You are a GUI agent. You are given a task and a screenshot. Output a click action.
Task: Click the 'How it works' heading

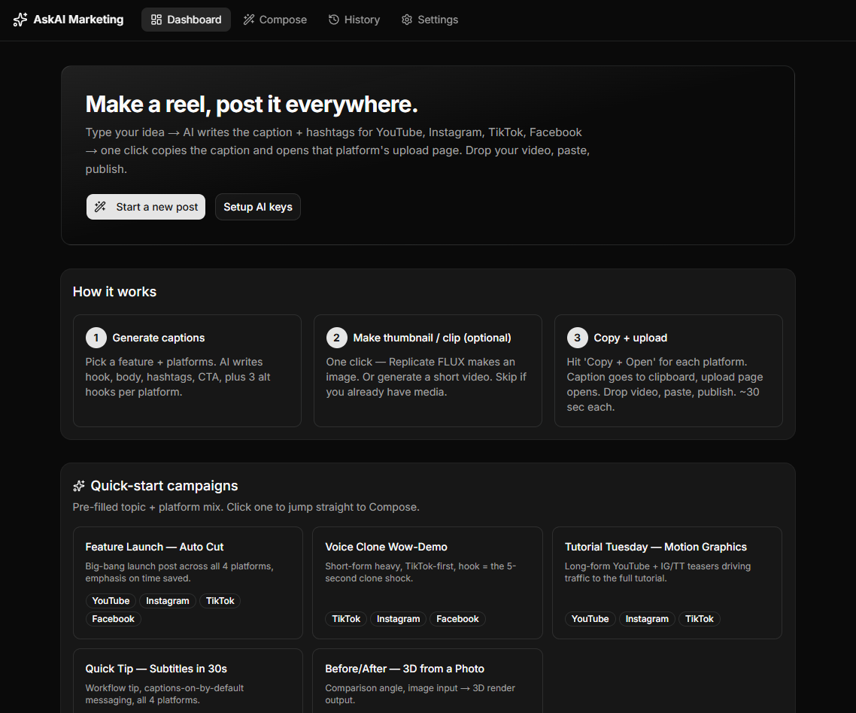114,292
